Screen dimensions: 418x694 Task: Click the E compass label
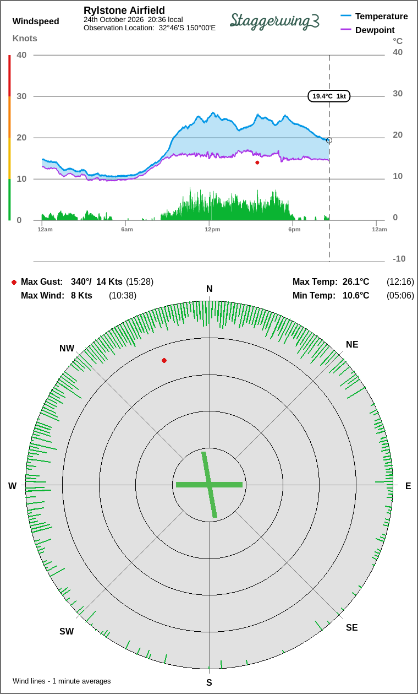pos(408,486)
